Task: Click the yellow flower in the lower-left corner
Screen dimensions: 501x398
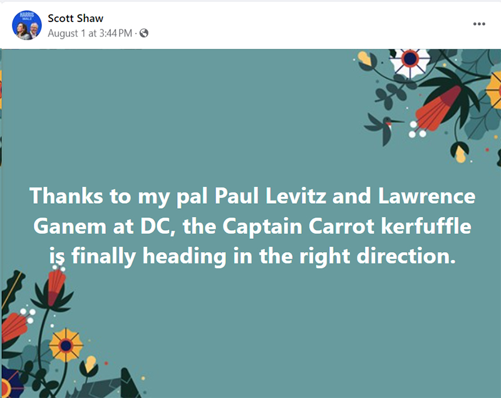Action: (x=66, y=344)
